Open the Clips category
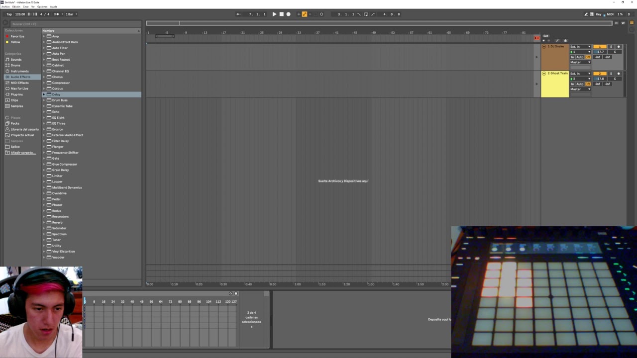This screenshot has height=358, width=637. (x=14, y=100)
